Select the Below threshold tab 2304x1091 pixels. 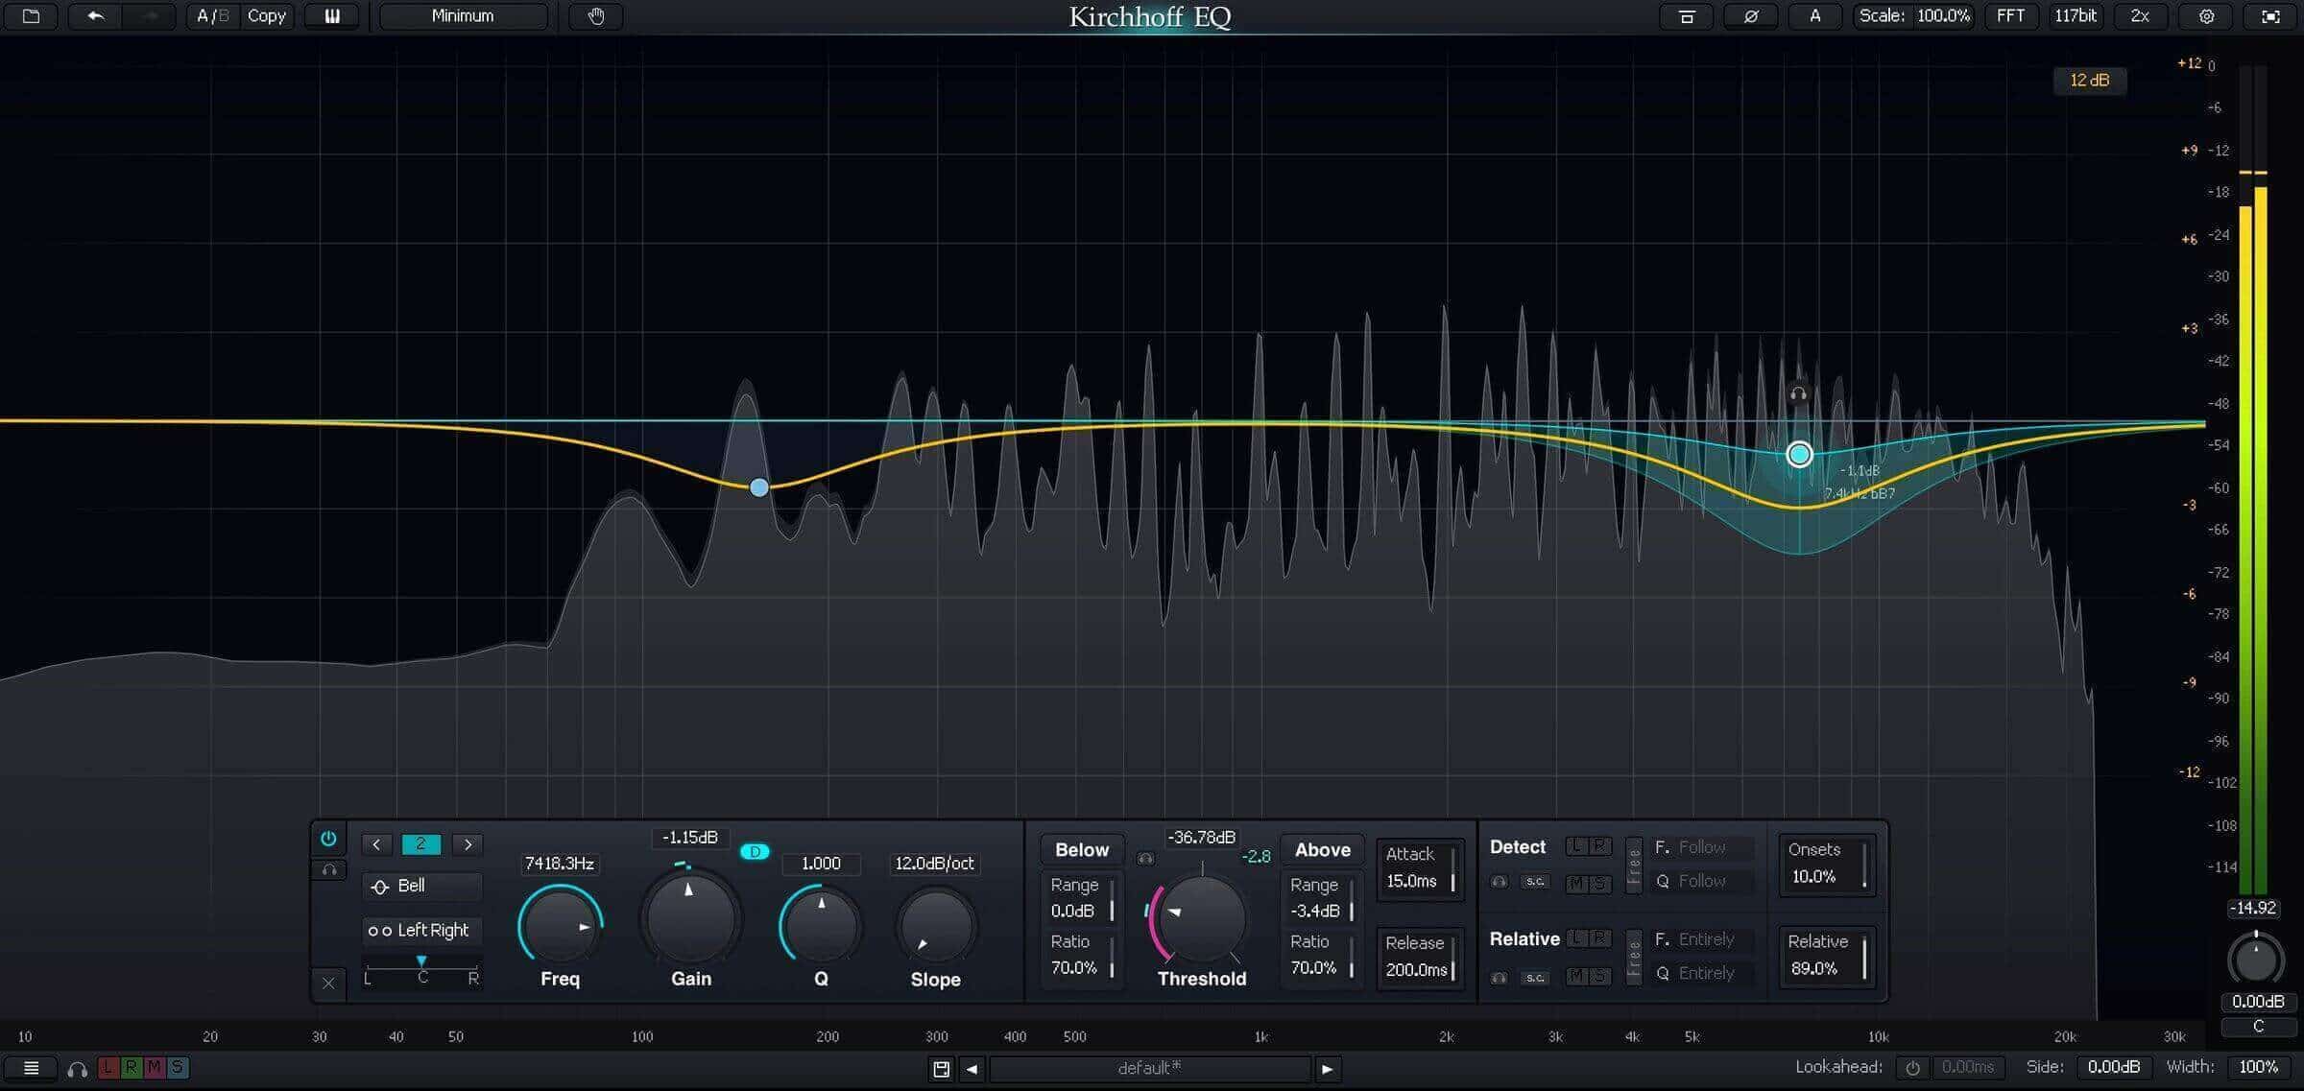[1082, 850]
